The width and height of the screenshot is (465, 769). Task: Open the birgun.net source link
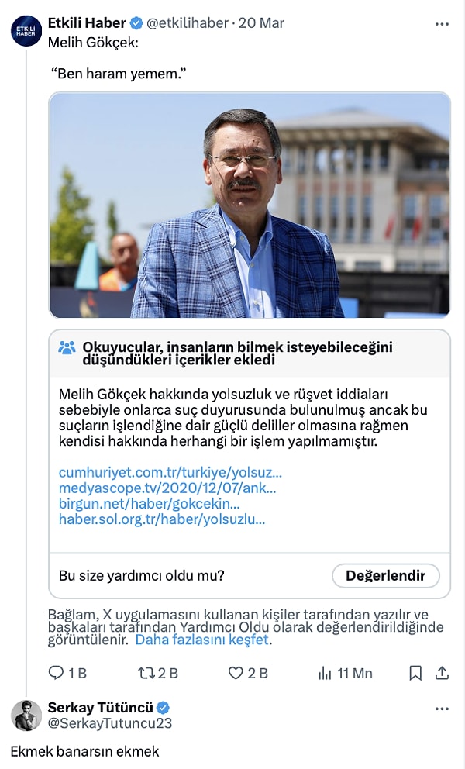coord(149,504)
